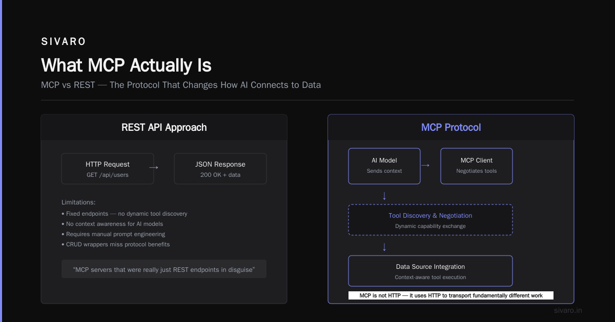Click the "MCP Client" title
Image resolution: width=615 pixels, height=322 pixels.
pyautogui.click(x=477, y=160)
